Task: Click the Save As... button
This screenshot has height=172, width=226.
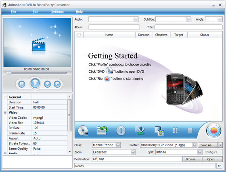Action: tap(207, 145)
